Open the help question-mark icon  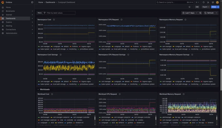204,2
